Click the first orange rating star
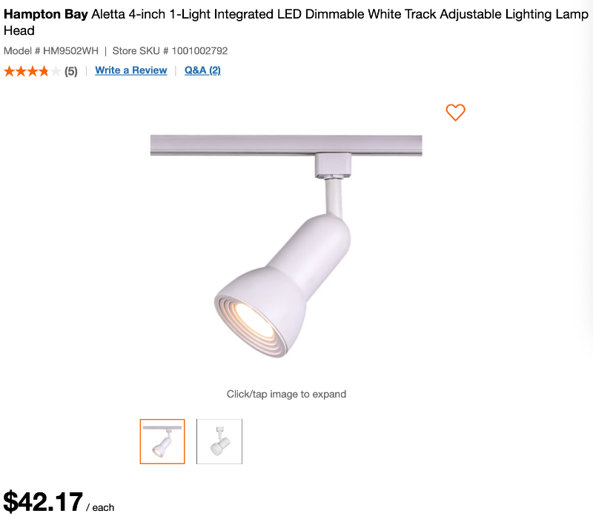Viewport: 593px width, 516px height. pyautogui.click(x=9, y=71)
